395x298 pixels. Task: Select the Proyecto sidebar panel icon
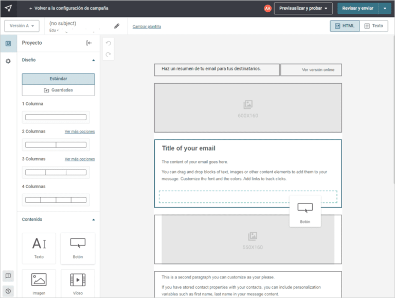click(x=8, y=44)
